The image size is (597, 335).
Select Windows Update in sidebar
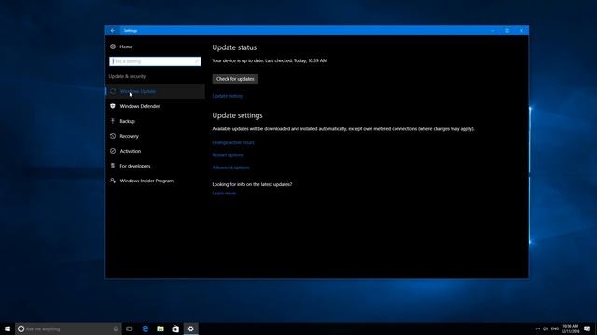coord(156,91)
